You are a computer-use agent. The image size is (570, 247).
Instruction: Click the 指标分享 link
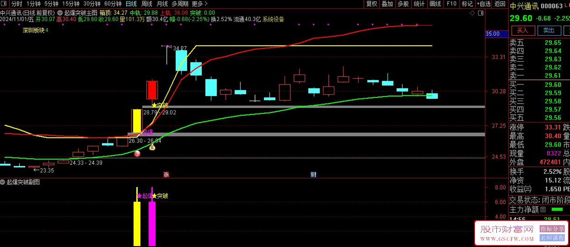point(552,228)
